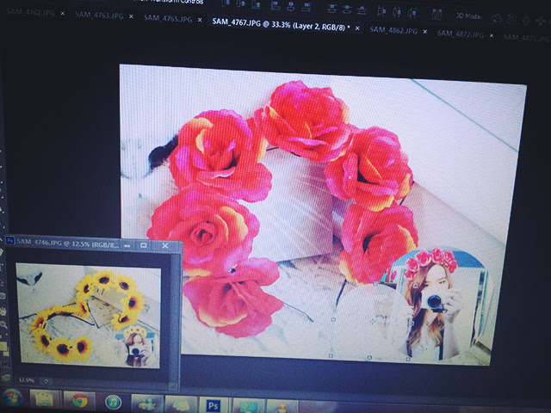Click the 12.5% zoom field in the floating window
The width and height of the screenshot is (551, 413).
[x=26, y=380]
